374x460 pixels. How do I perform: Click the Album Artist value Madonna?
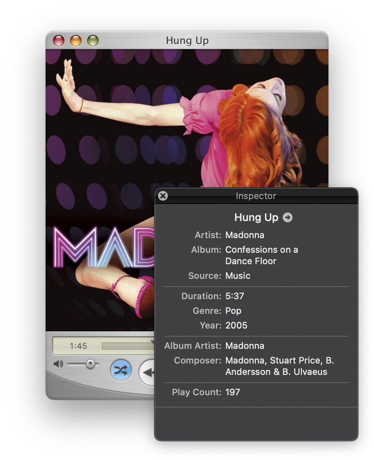[x=244, y=346]
